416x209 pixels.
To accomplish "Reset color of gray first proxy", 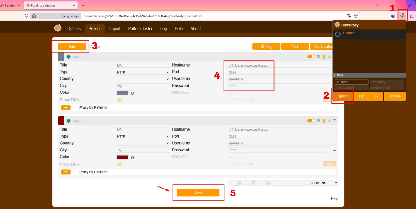I will tap(133, 93).
